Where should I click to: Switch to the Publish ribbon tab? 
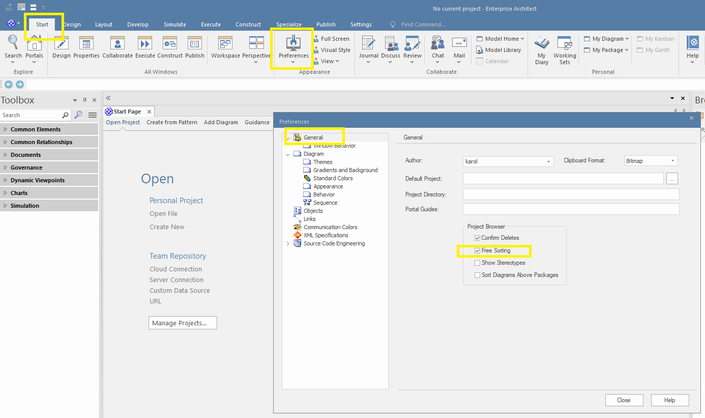[x=326, y=24]
